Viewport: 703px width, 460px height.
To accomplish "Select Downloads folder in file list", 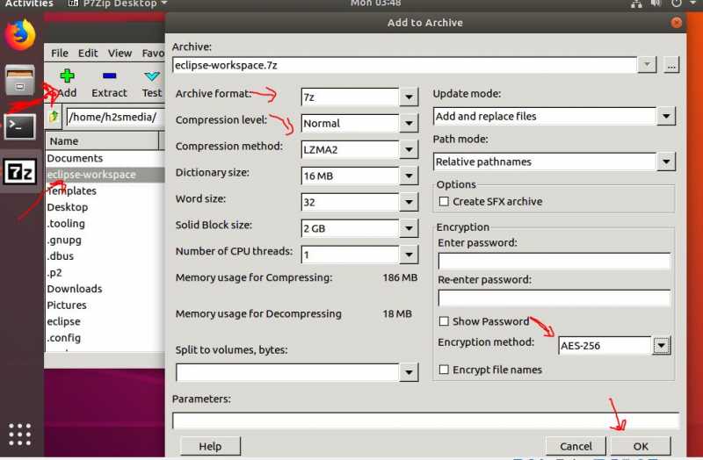I will (75, 289).
